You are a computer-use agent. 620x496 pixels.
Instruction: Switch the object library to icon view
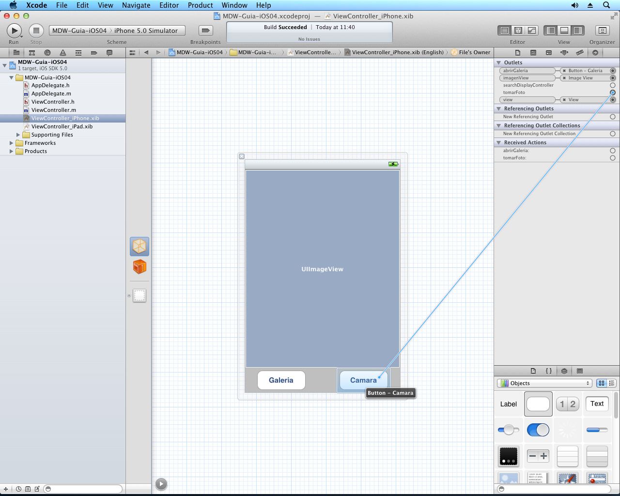(x=602, y=383)
